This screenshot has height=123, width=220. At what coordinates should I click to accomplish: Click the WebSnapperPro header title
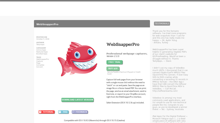(x=47, y=24)
